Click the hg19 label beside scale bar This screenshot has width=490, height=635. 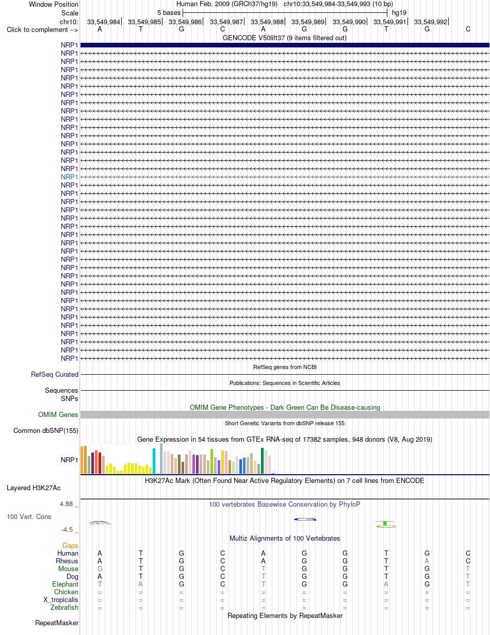[x=399, y=12]
